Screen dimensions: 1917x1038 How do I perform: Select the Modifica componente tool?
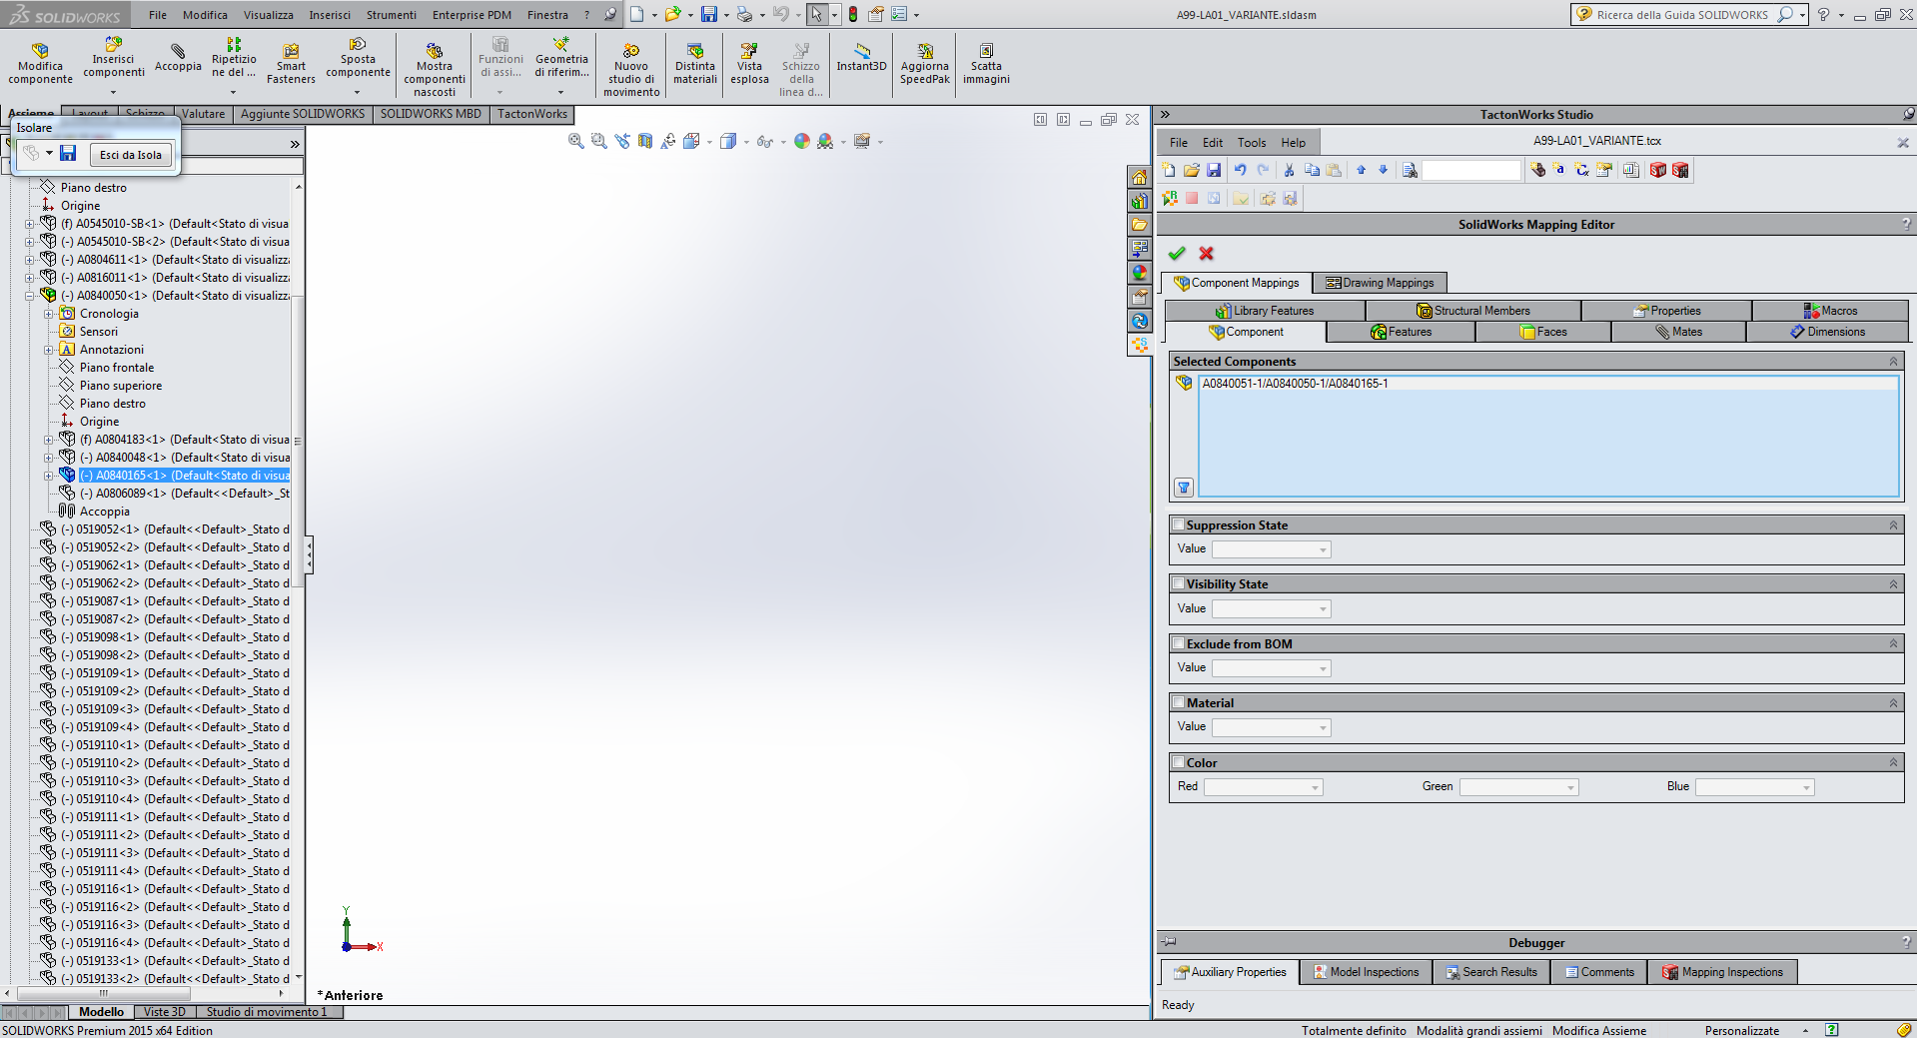pos(40,64)
